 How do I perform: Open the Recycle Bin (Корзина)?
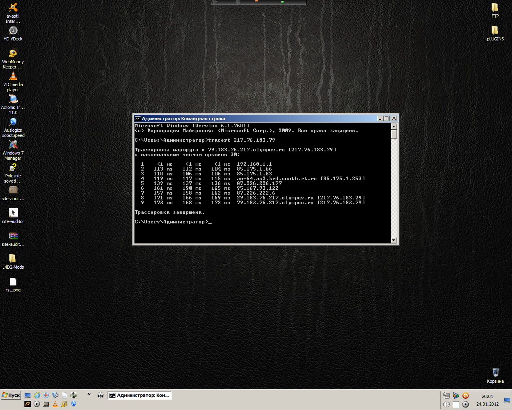pos(495,373)
